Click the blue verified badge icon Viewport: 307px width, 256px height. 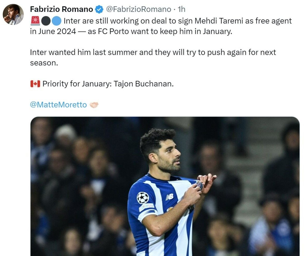[x=99, y=9]
